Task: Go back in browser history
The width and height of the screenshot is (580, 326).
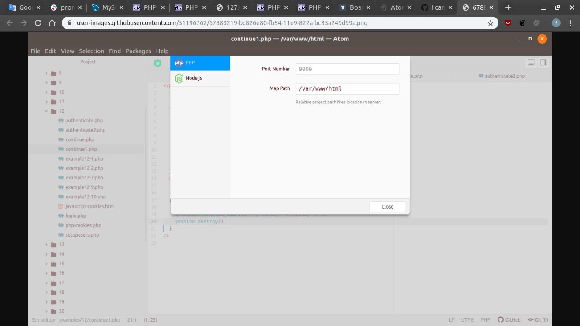Action: (10, 23)
